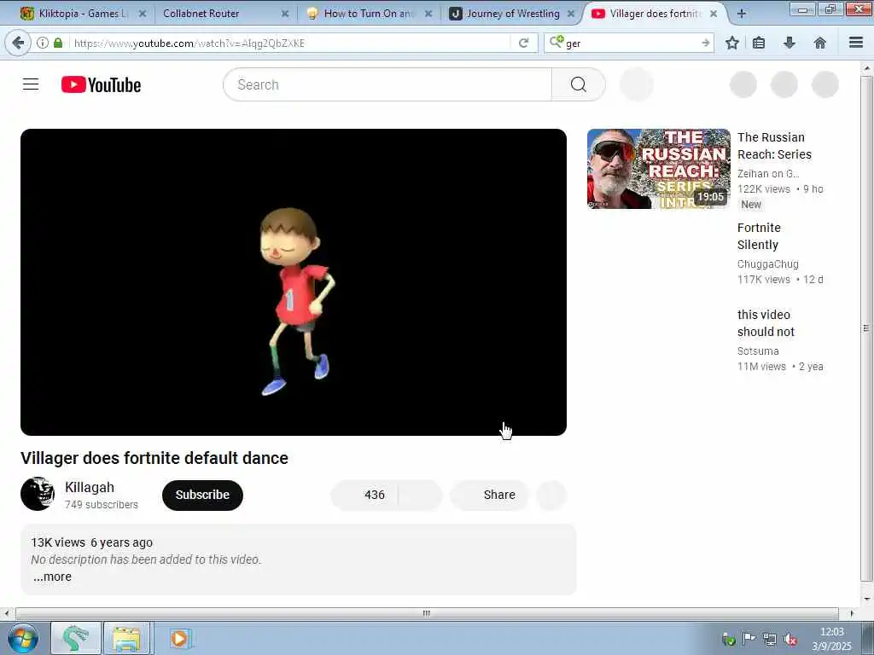The height and width of the screenshot is (655, 874).
Task: Switch to the Collabnet Router tab
Action: click(x=224, y=14)
